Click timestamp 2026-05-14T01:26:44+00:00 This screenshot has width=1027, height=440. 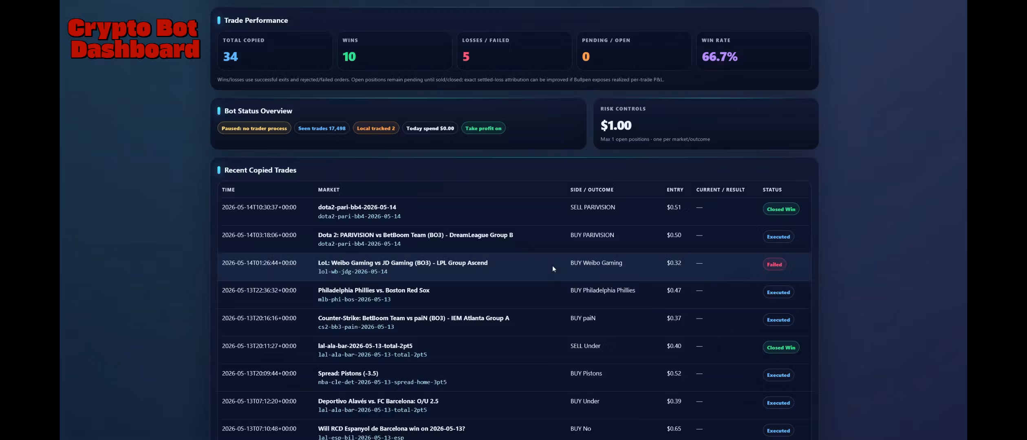click(259, 263)
